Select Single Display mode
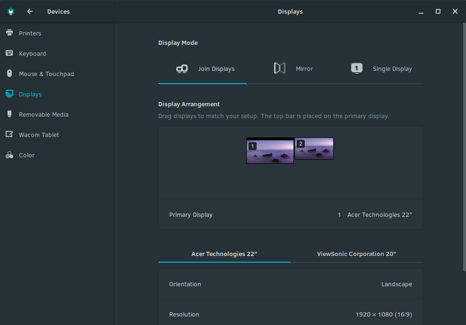Image resolution: width=466 pixels, height=325 pixels. [379, 69]
